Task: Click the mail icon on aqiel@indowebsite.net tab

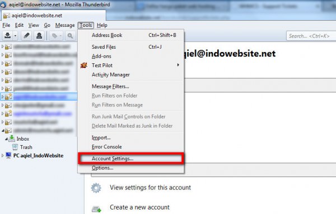Action: tap(6, 16)
